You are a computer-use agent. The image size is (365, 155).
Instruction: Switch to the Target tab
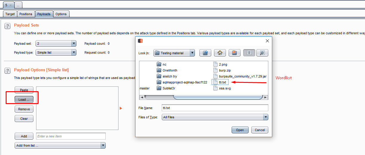[10, 14]
